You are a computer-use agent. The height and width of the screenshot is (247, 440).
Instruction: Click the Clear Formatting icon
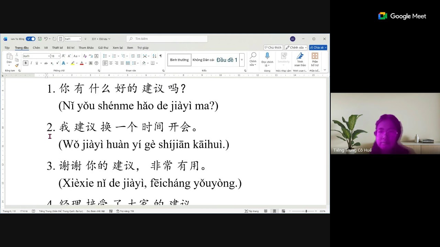tap(85, 56)
